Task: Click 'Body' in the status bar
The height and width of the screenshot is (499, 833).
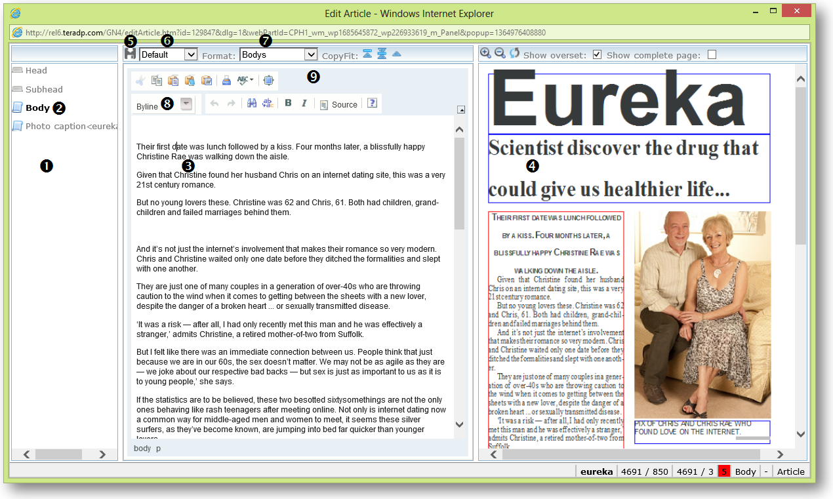Action: pyautogui.click(x=745, y=471)
